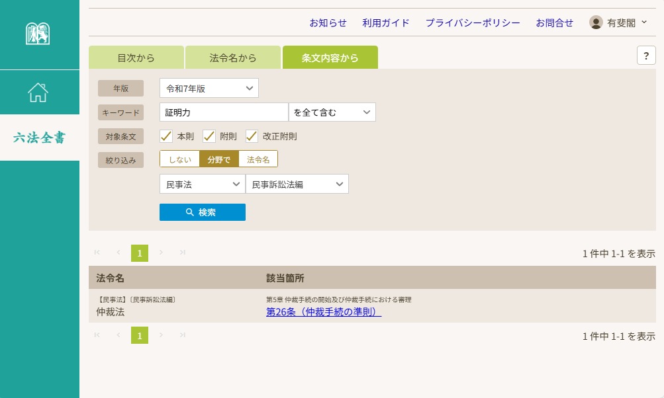Click top pagination last-page icon
Image resolution: width=664 pixels, height=398 pixels.
click(x=183, y=253)
